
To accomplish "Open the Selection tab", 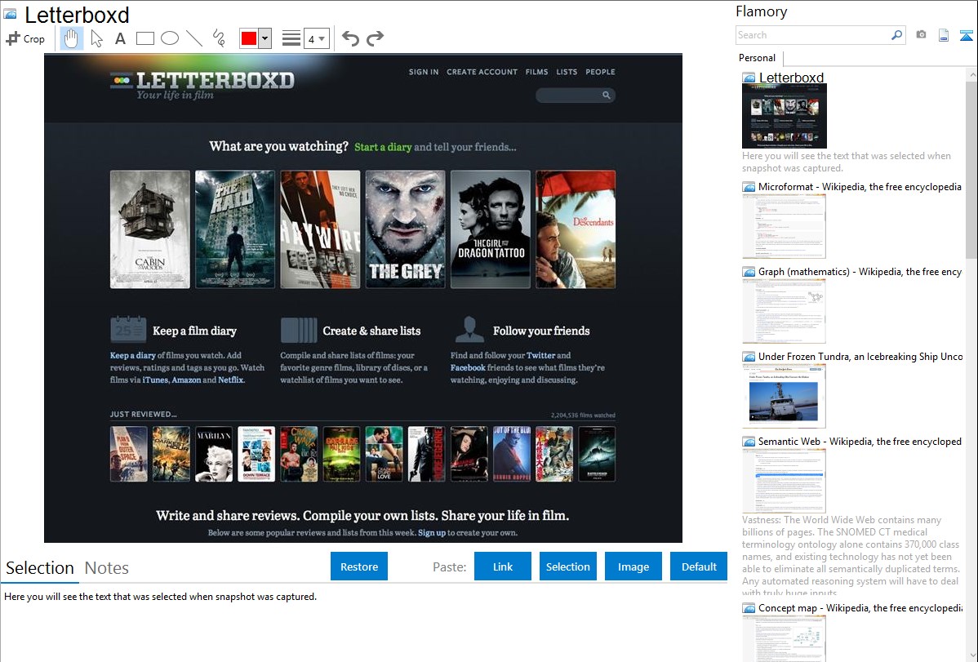I will (x=40, y=568).
